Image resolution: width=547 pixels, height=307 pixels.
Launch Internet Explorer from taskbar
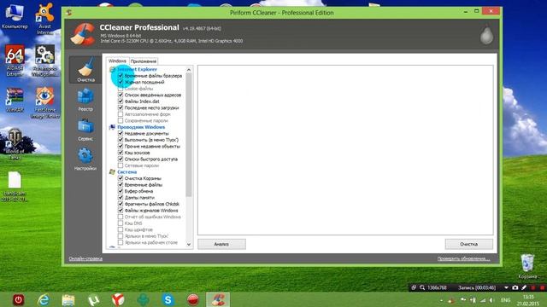coord(44,299)
